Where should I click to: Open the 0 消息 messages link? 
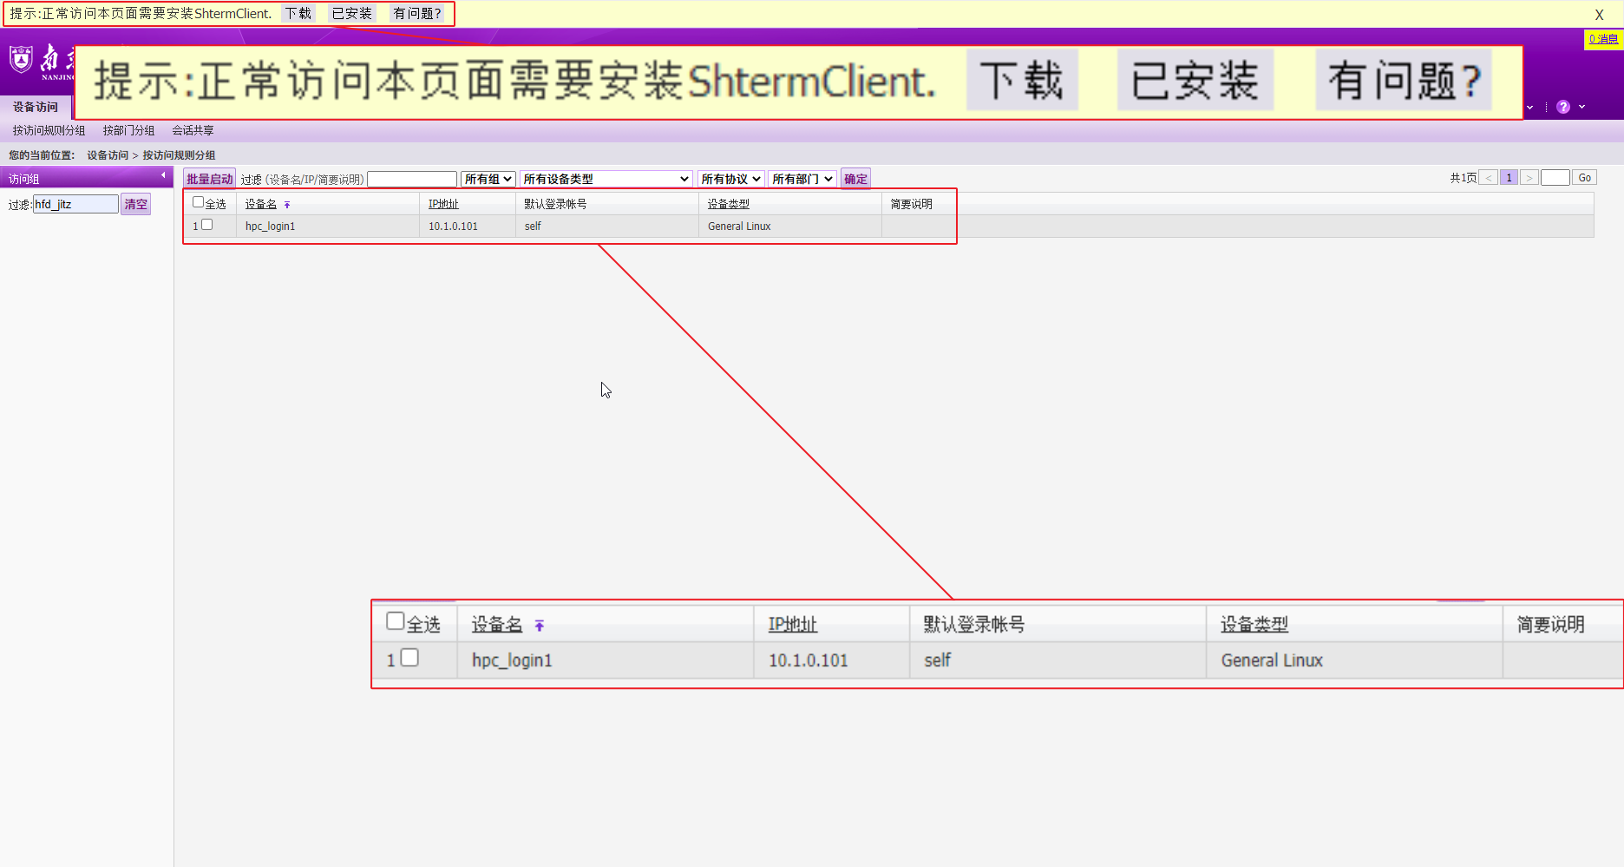[x=1603, y=39]
